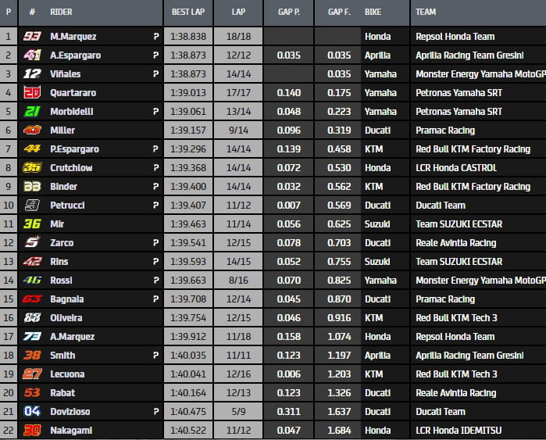Select Viñales's number 12 badge

click(32, 73)
